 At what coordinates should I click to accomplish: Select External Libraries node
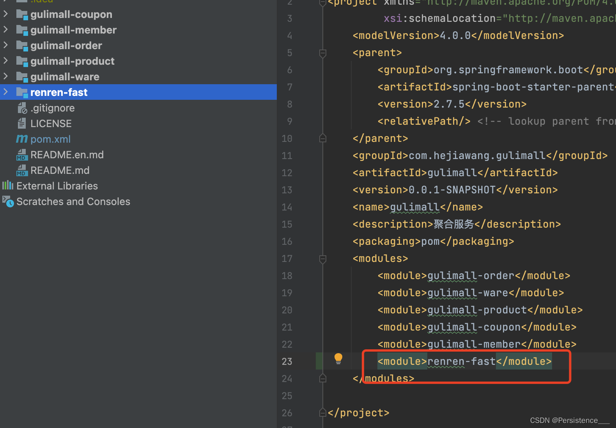point(57,186)
